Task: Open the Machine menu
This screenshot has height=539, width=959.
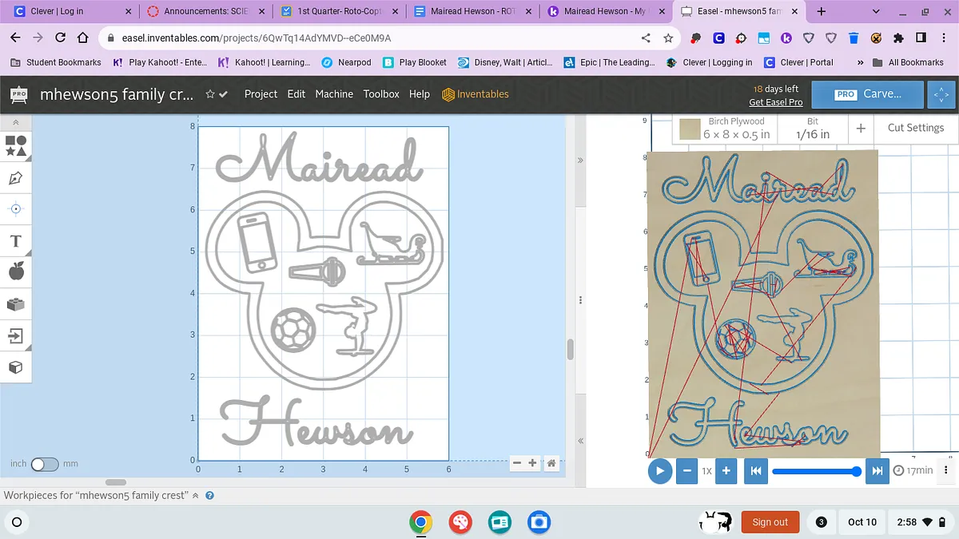Action: point(334,94)
